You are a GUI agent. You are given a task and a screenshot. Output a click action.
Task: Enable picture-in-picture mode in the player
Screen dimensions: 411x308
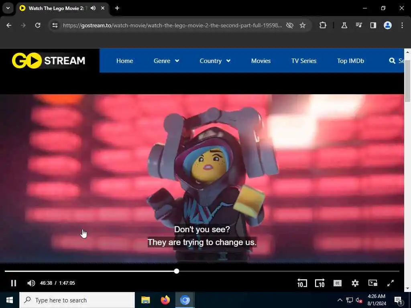coord(373,283)
